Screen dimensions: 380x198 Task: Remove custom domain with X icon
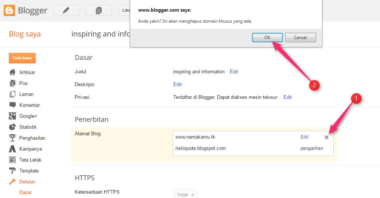point(326,137)
